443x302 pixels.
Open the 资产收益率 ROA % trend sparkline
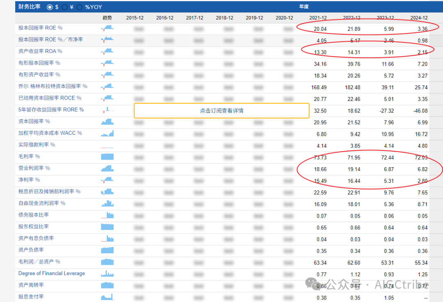(x=107, y=51)
